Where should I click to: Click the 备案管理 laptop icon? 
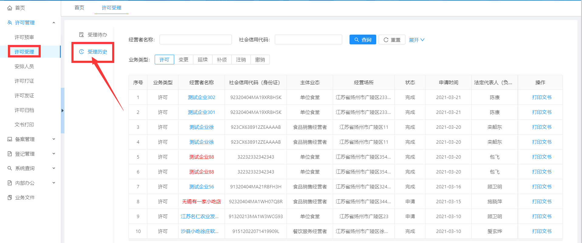pyautogui.click(x=10, y=139)
